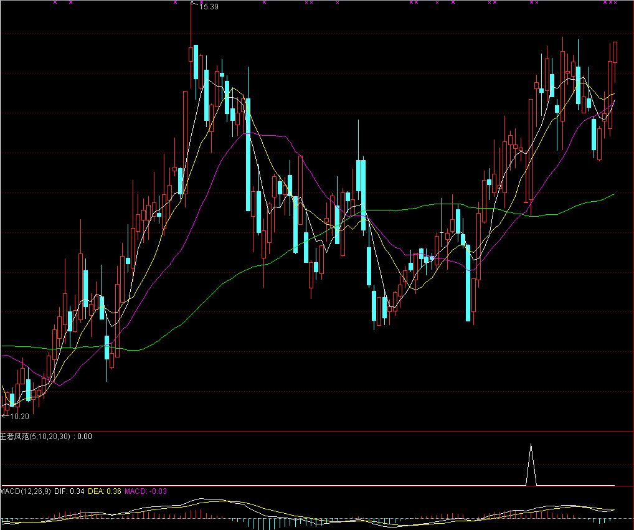Click the 15.39 highest price label
The image size is (634, 530).
tap(209, 6)
